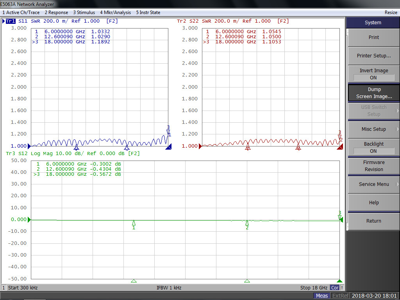Expand the Misc Setup submenu
Screen dimensions: 400x300
(374, 129)
